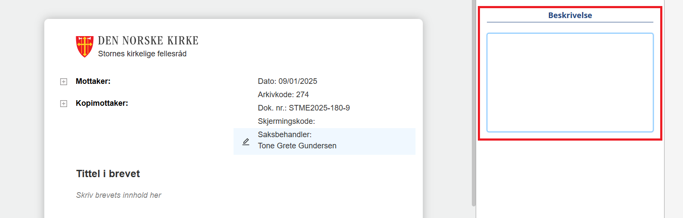683x218 pixels.
Task: Click the line under the Beskrivelse heading
Action: coord(570,22)
